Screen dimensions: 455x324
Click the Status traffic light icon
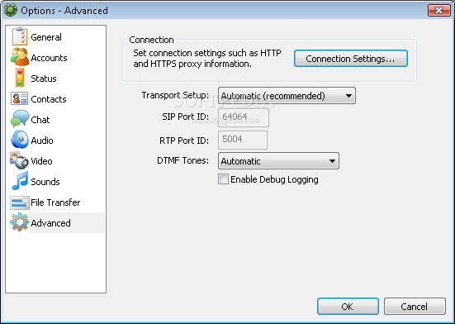[x=20, y=78]
